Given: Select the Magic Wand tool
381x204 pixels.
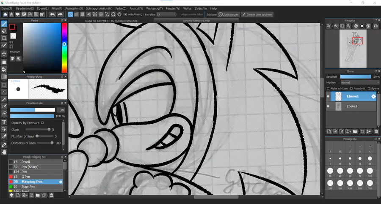Looking at the screenshot, I should 4,99.
